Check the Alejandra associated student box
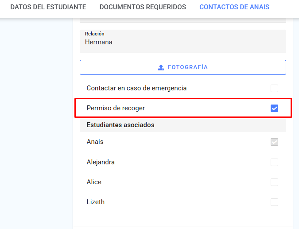Screen dimensions: 299x229 click(274, 162)
